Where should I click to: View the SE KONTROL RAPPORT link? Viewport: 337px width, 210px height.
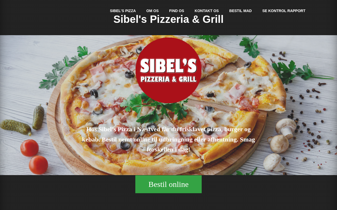[x=284, y=11]
